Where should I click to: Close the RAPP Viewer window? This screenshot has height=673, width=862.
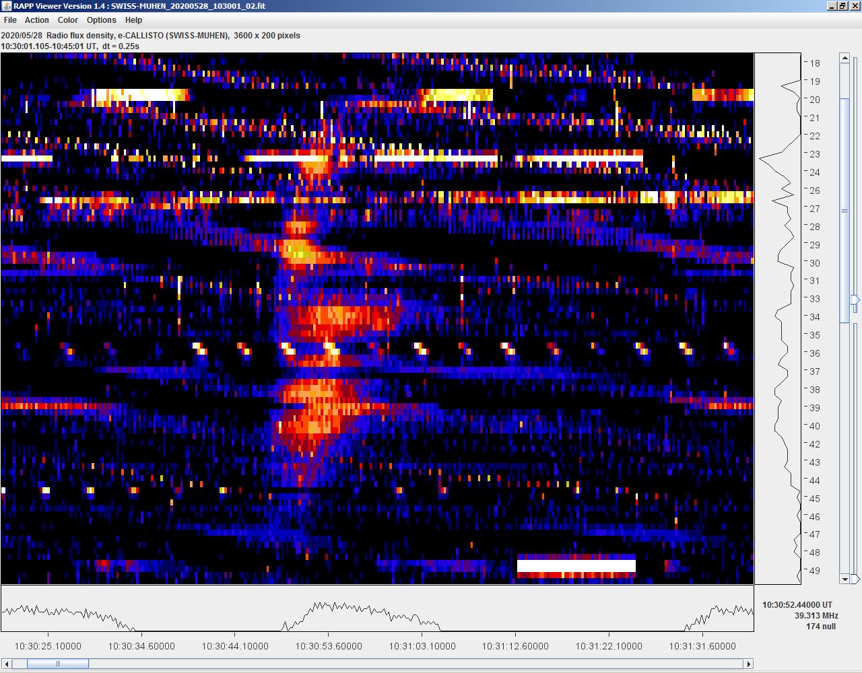pos(855,6)
